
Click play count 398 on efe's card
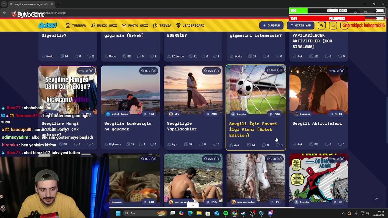(x=212, y=114)
